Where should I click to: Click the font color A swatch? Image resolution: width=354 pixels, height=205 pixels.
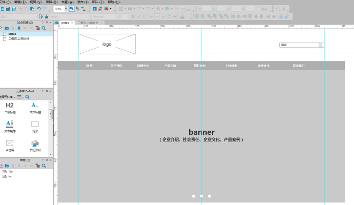(182, 16)
